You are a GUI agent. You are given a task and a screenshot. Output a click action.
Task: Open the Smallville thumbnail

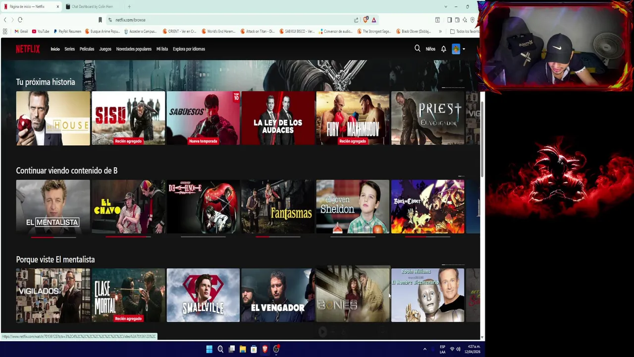203,295
